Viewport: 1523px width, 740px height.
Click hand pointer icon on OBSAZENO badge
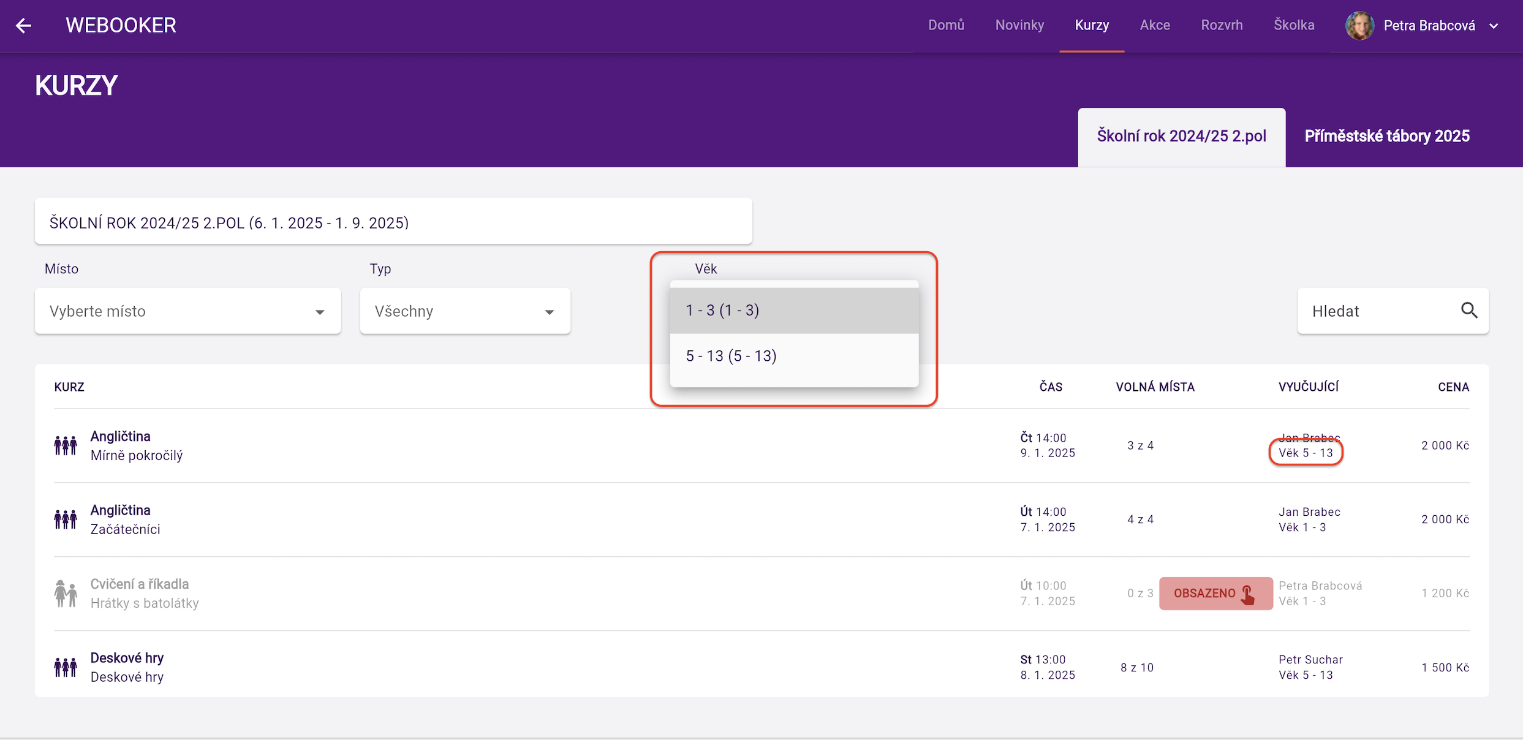[1248, 594]
